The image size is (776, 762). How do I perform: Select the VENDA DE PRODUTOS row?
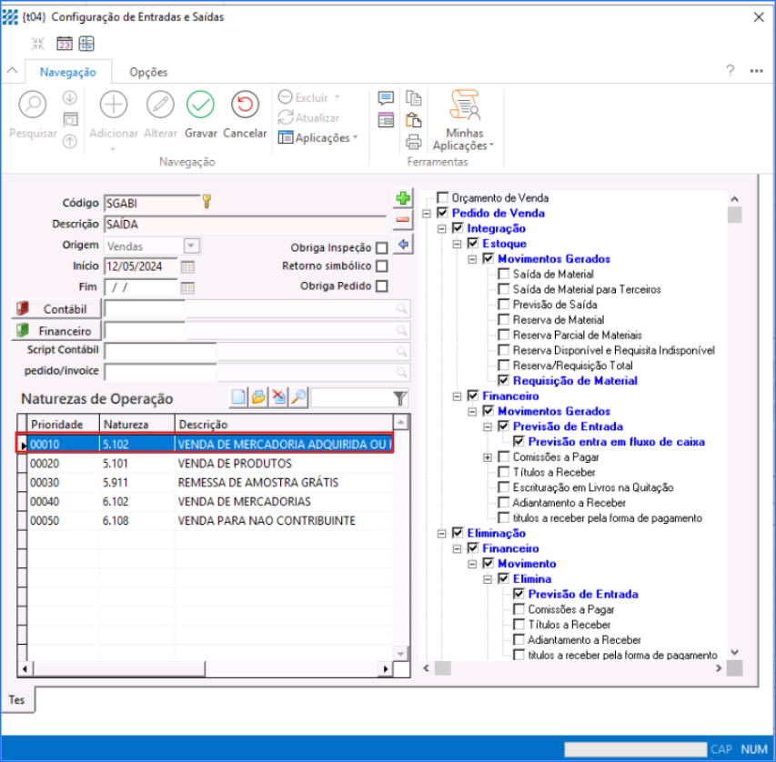point(209,463)
